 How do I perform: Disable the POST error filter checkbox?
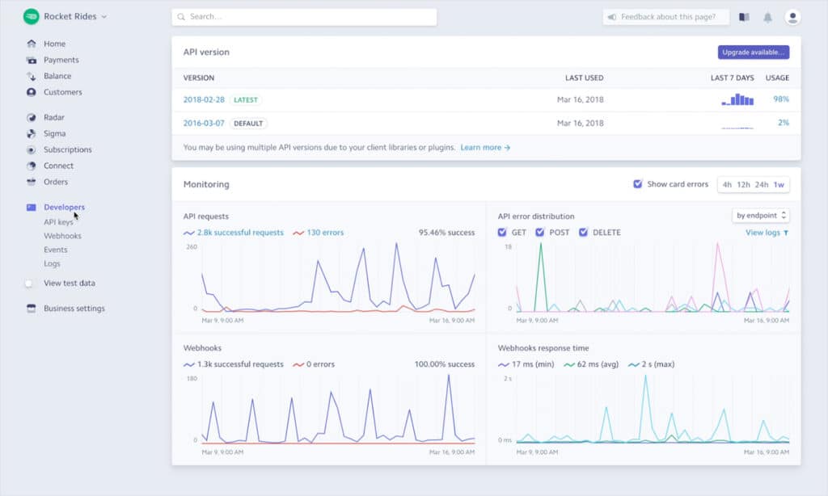point(539,232)
